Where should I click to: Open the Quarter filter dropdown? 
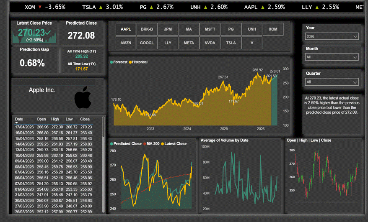(332, 82)
